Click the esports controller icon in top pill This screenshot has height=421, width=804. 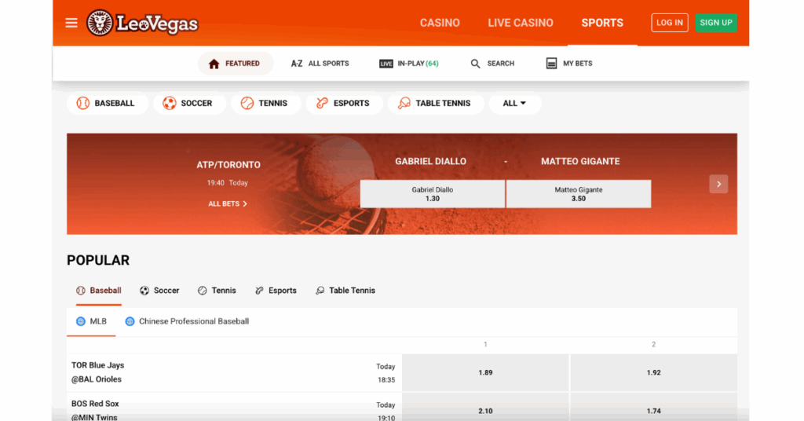click(322, 103)
